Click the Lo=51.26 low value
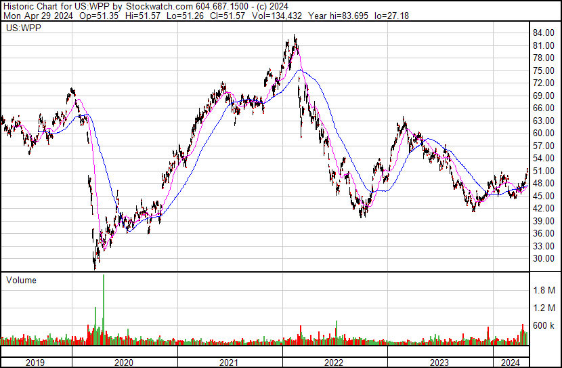Viewport: 562px width, 368px height. click(186, 16)
